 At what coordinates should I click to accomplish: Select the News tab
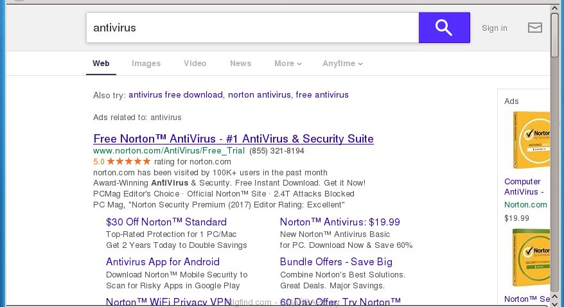(240, 64)
